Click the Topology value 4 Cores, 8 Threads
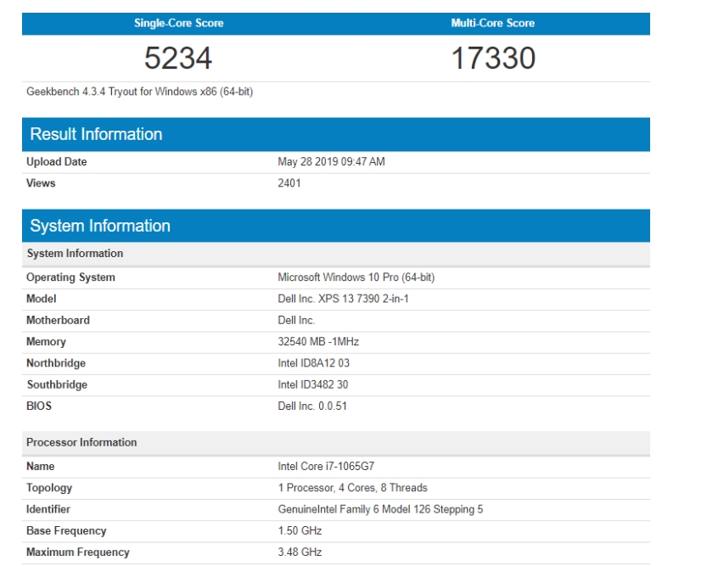The height and width of the screenshot is (566, 707). point(352,488)
